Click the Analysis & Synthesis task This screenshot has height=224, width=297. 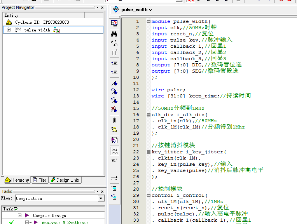click(65, 222)
